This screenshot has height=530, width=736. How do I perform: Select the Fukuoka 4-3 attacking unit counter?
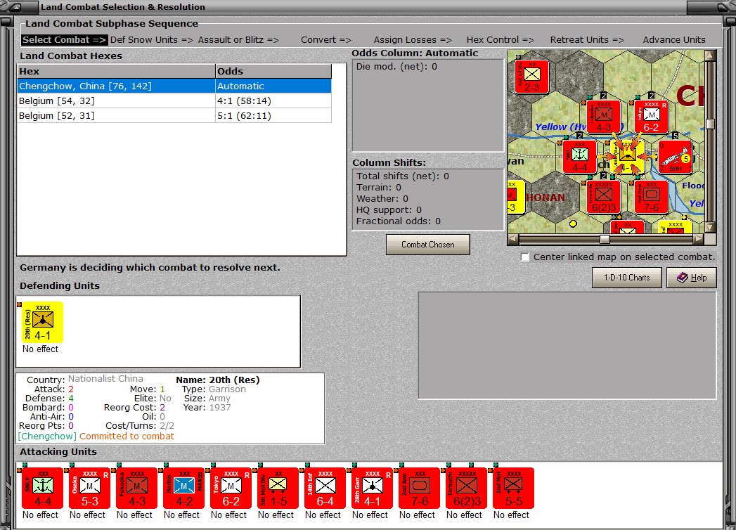click(136, 488)
